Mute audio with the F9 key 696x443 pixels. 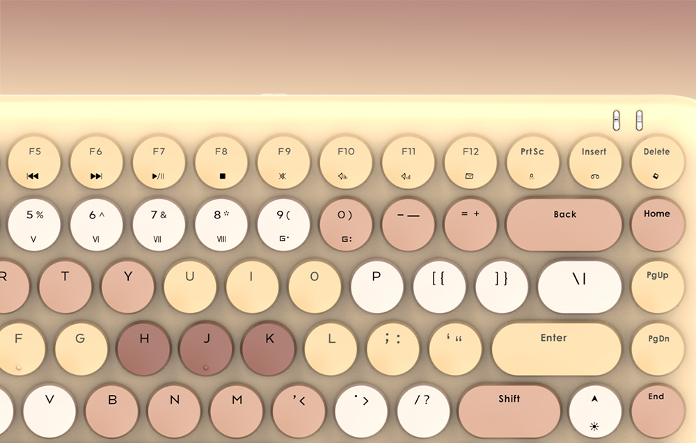[x=284, y=163]
